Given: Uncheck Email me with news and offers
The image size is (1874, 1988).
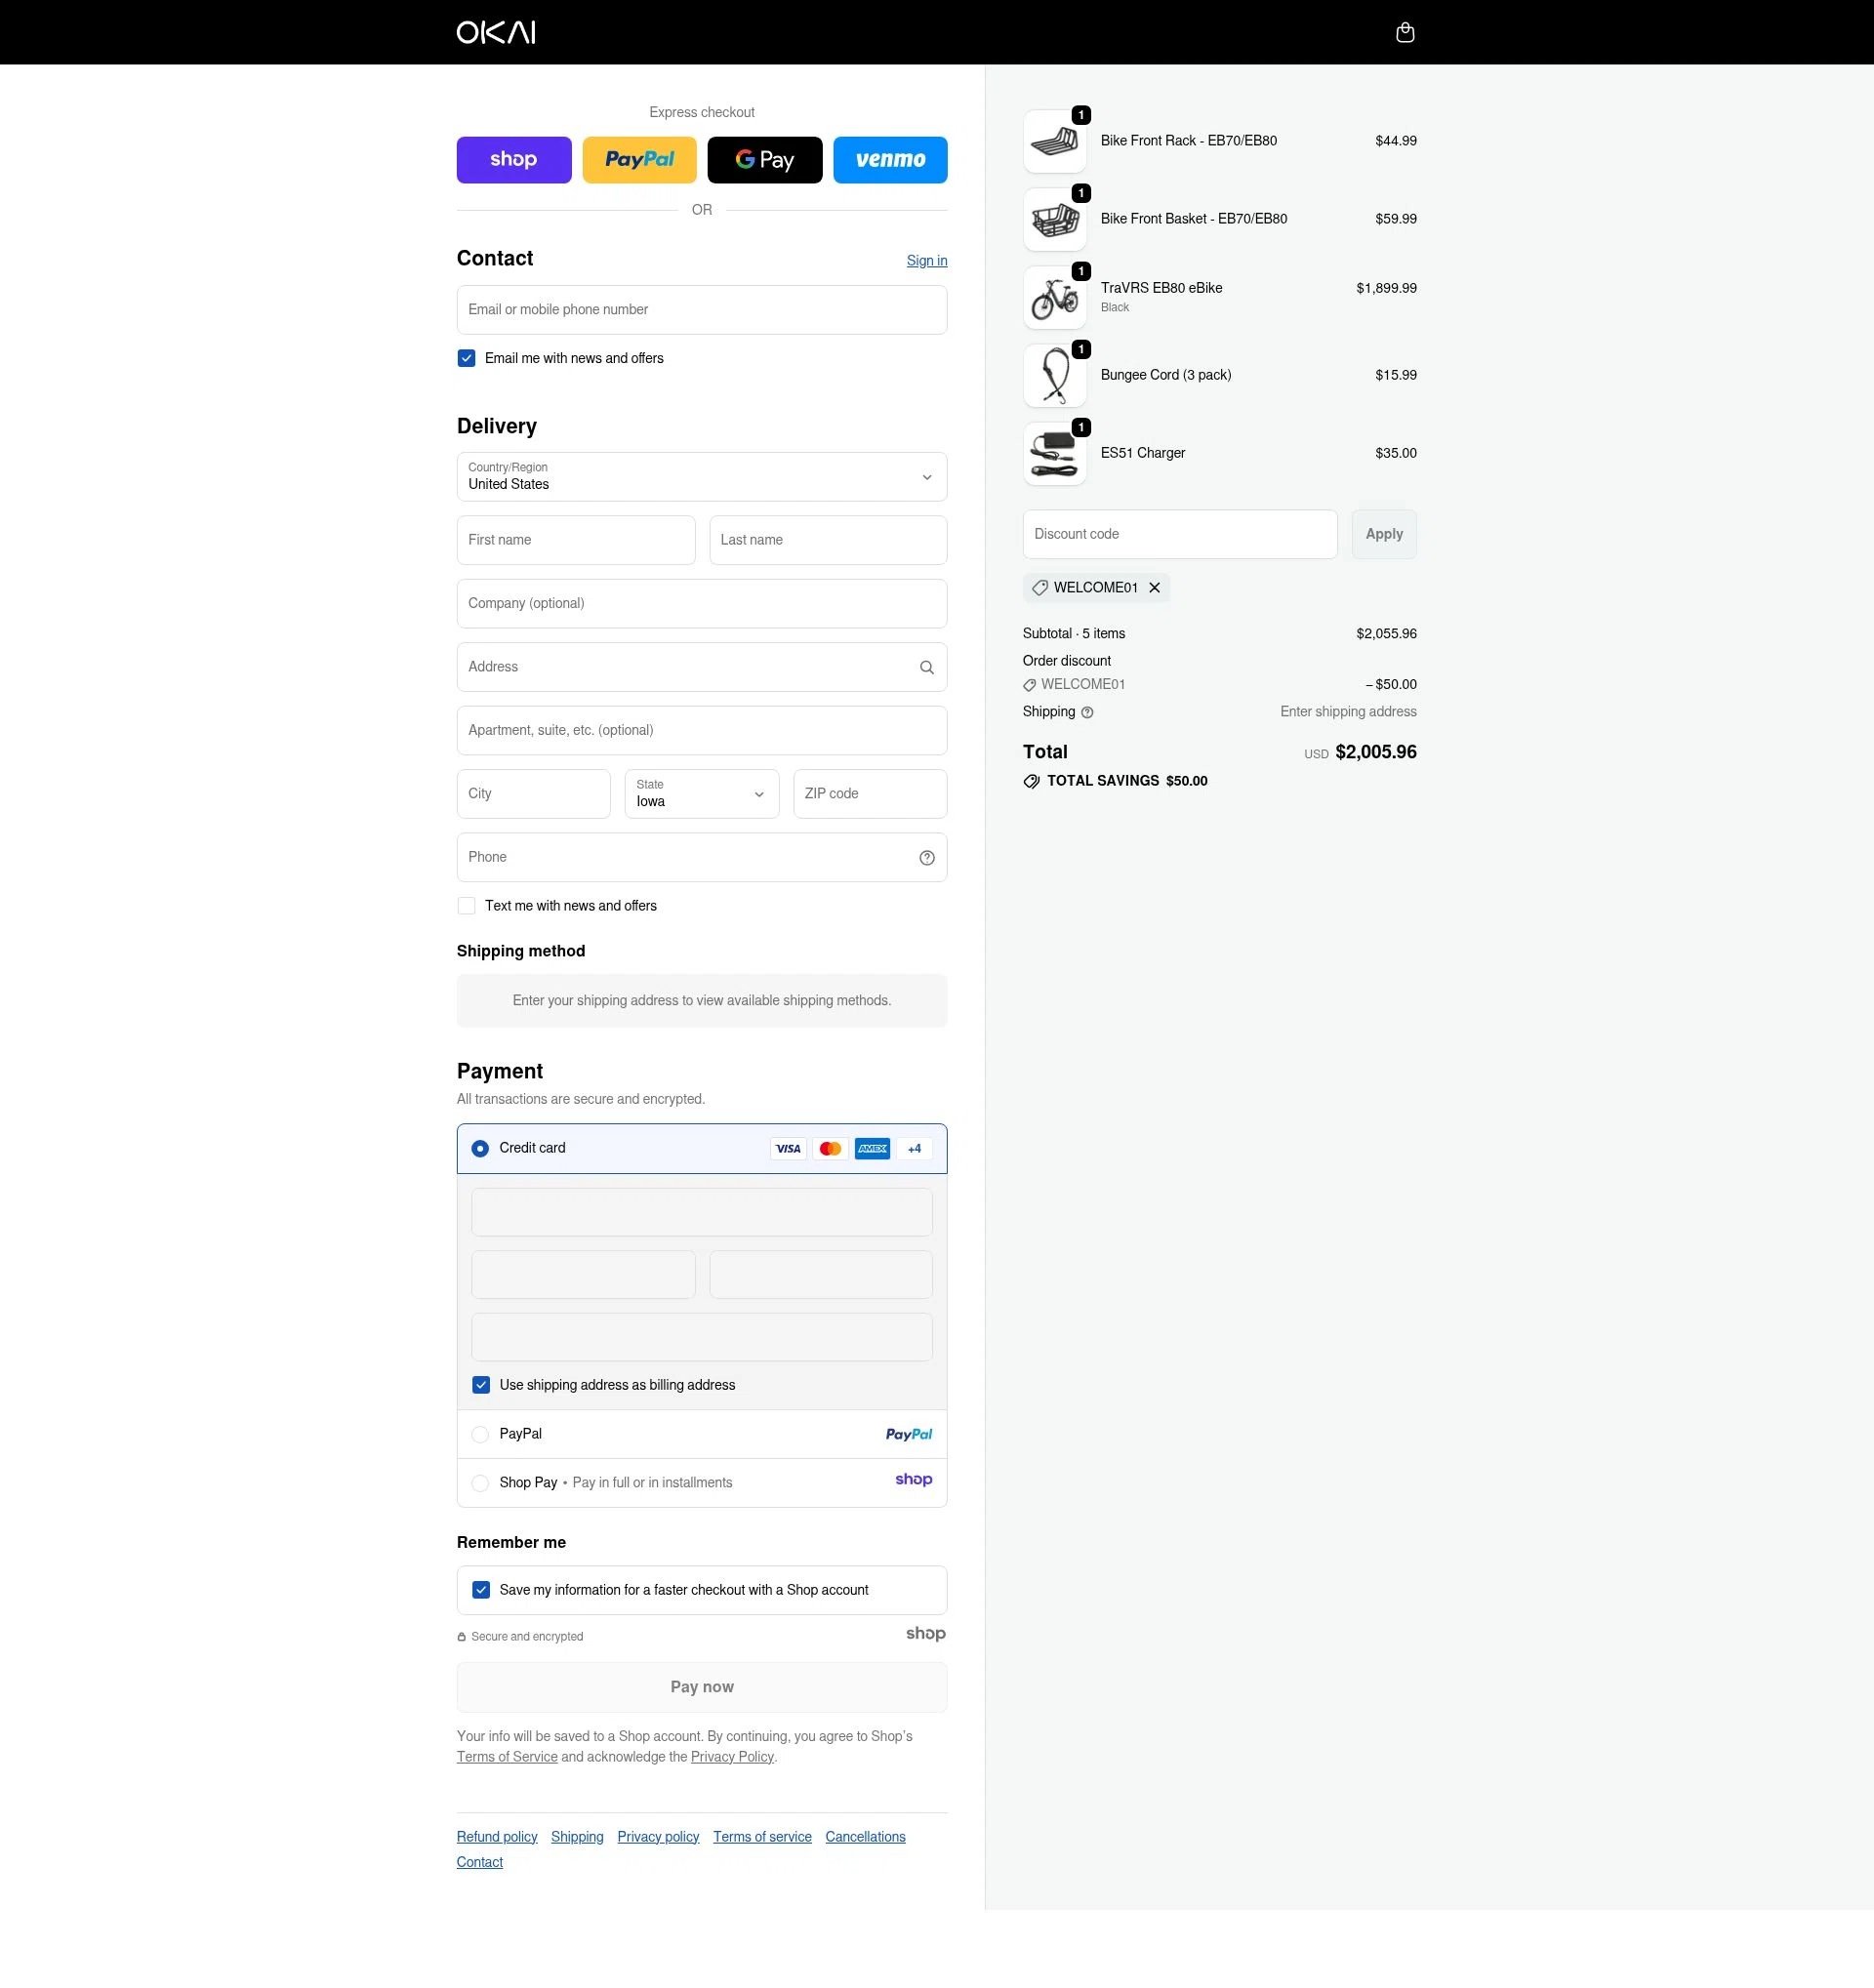Looking at the screenshot, I should coord(466,357).
